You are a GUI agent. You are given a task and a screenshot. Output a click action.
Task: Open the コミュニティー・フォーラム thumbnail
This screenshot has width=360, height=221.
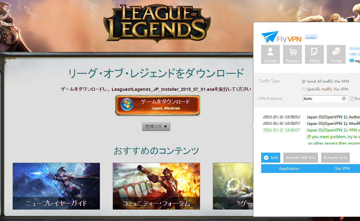tap(156, 186)
